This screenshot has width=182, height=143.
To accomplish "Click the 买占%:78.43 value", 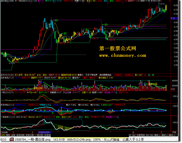I will pyautogui.click(x=50, y=78).
